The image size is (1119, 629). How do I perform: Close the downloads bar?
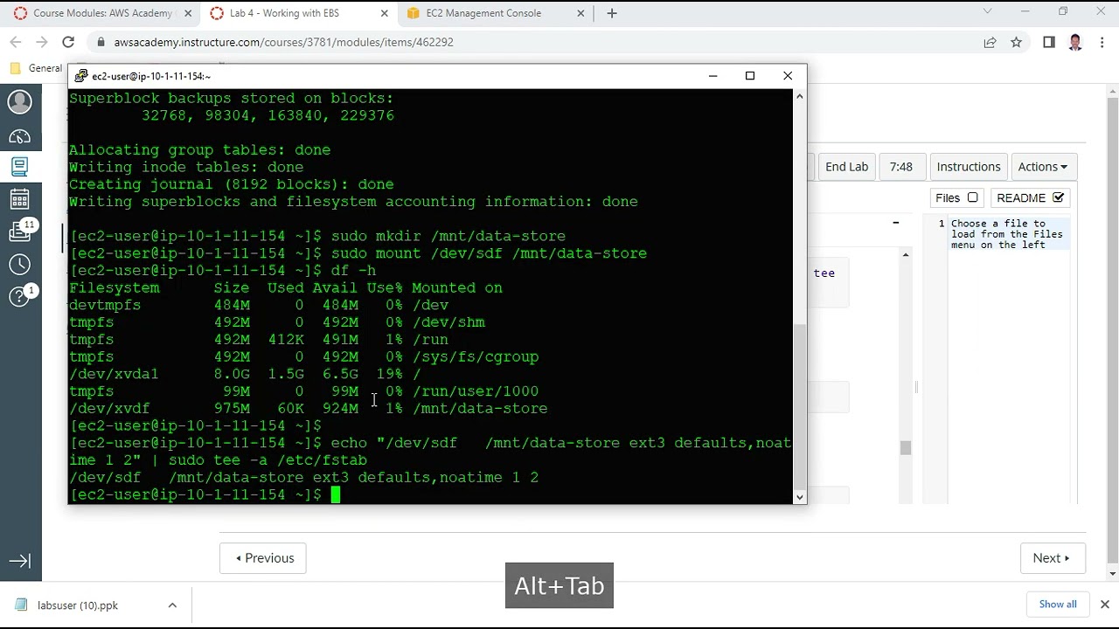pyautogui.click(x=1104, y=604)
